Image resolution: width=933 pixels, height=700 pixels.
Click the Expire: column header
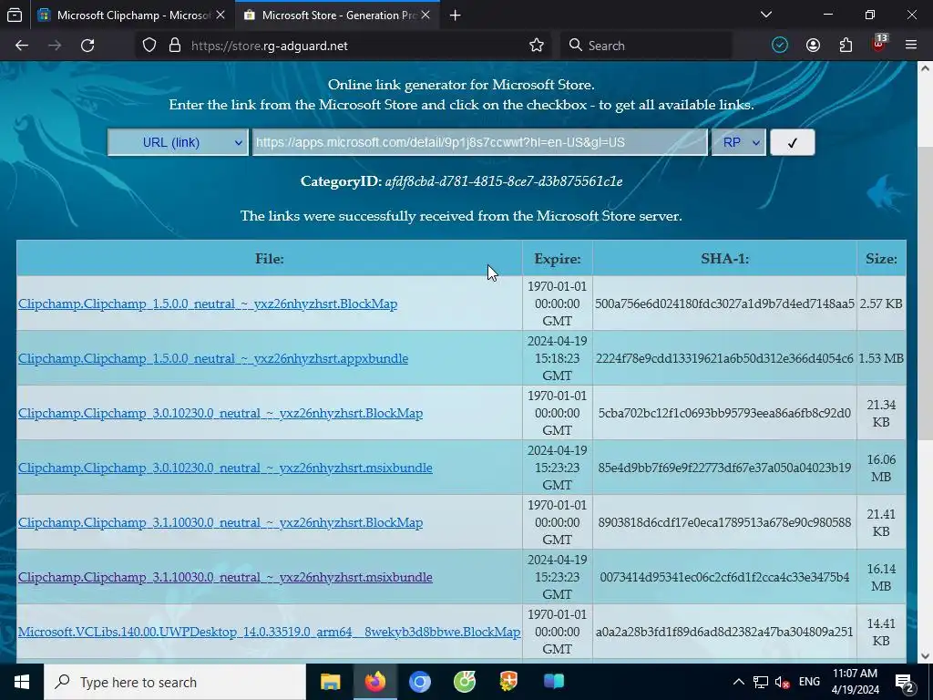558,259
